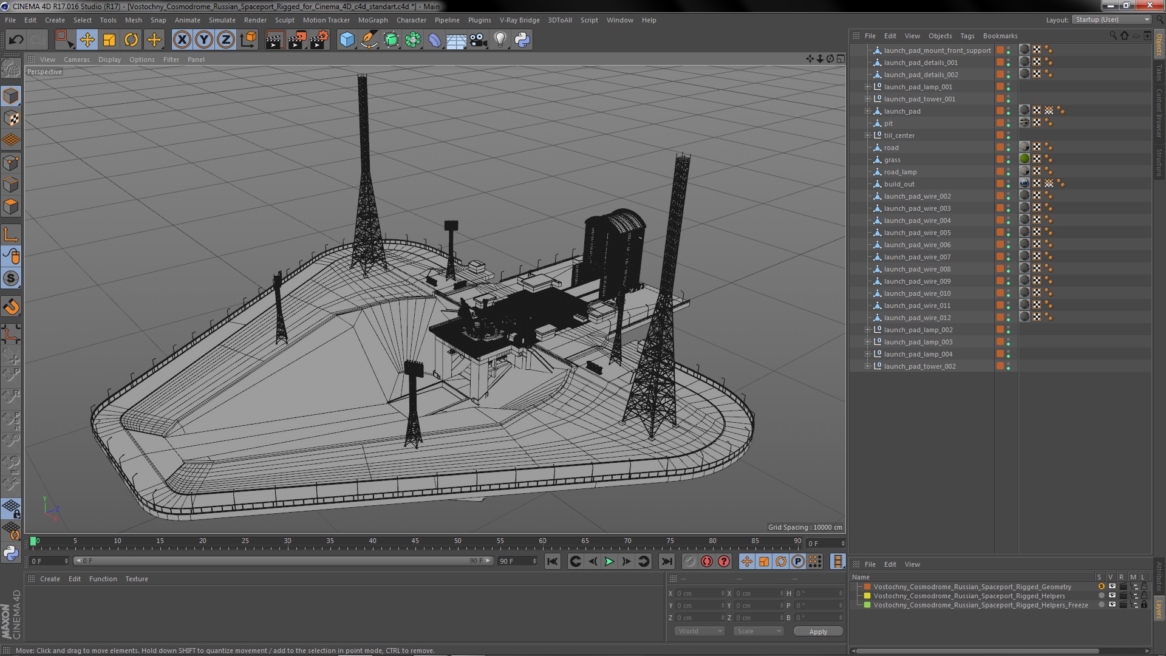Click the Live Selection tool
1166x656 pixels.
64,40
